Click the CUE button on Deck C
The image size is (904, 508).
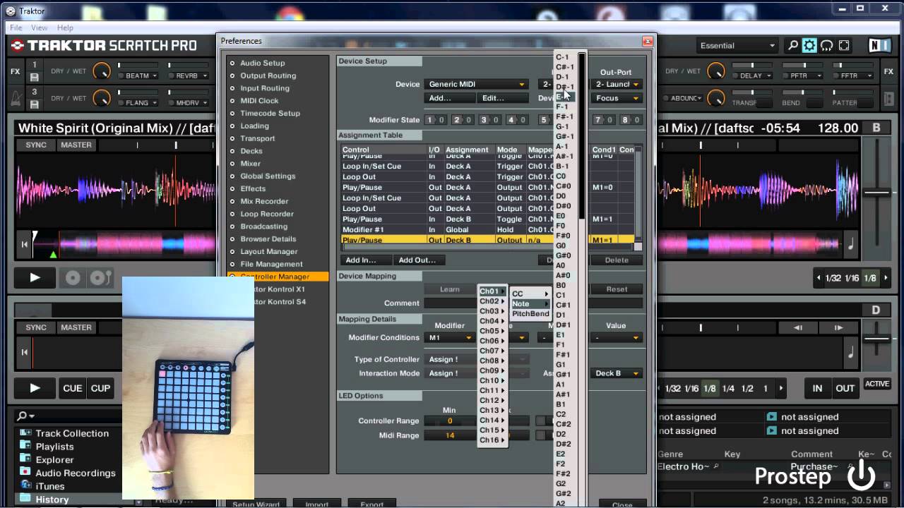[73, 388]
